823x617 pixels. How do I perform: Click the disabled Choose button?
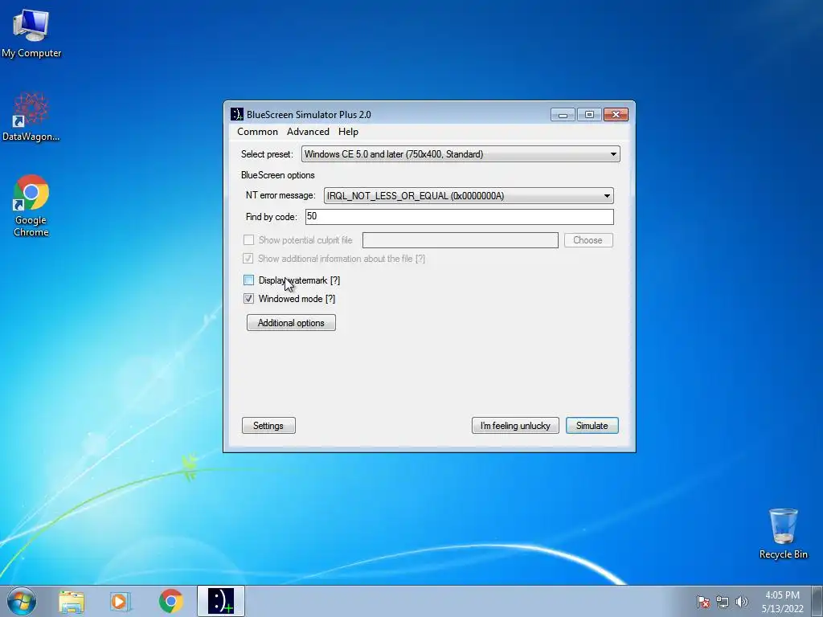pos(588,239)
